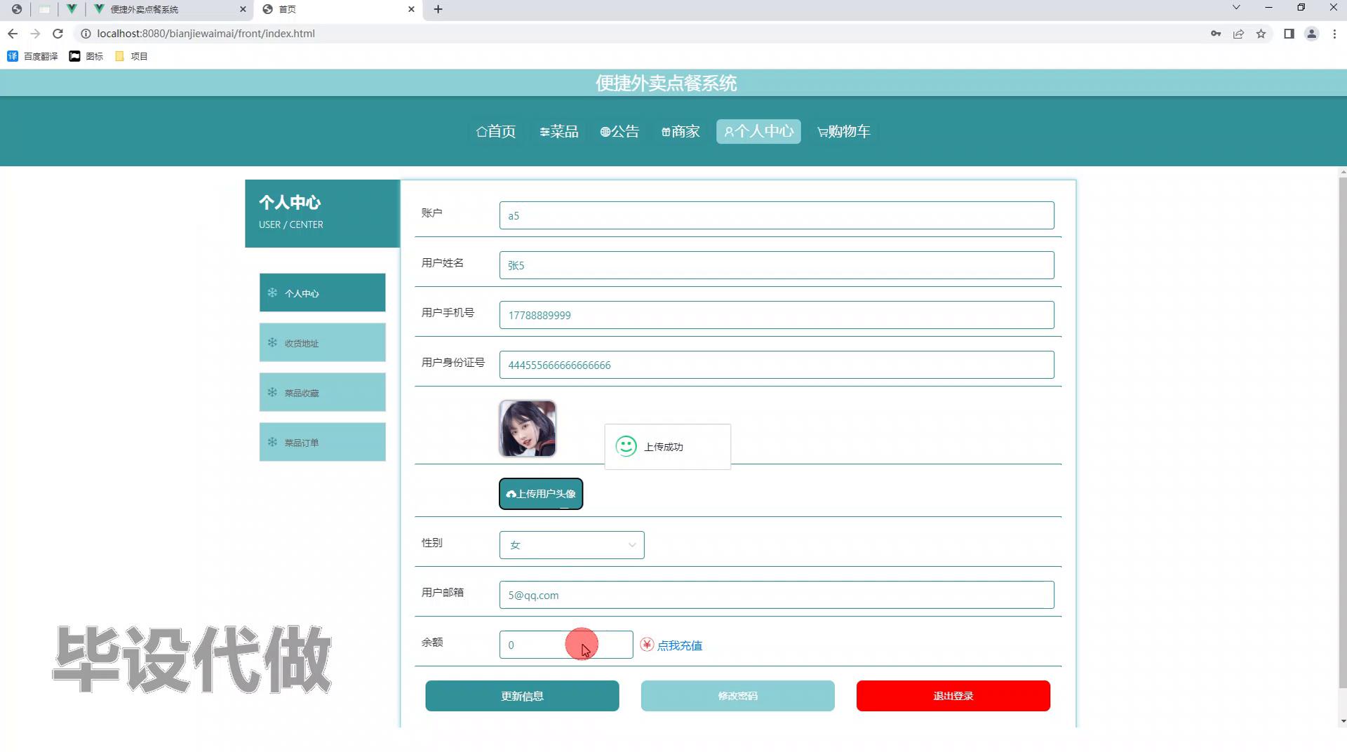
Task: Select 个人中心 in the left sidebar
Action: click(x=322, y=293)
